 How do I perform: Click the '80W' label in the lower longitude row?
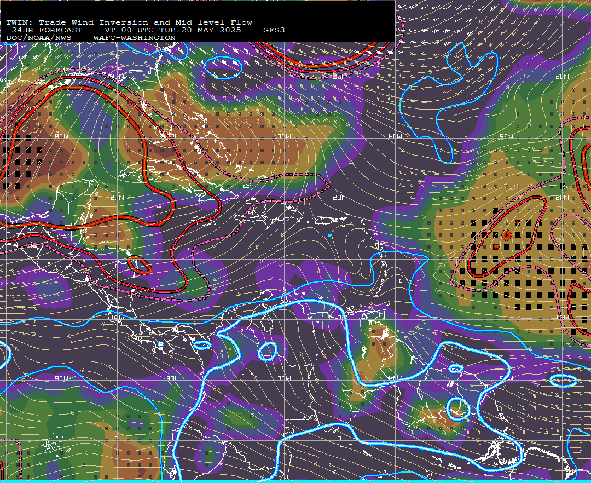(173, 378)
